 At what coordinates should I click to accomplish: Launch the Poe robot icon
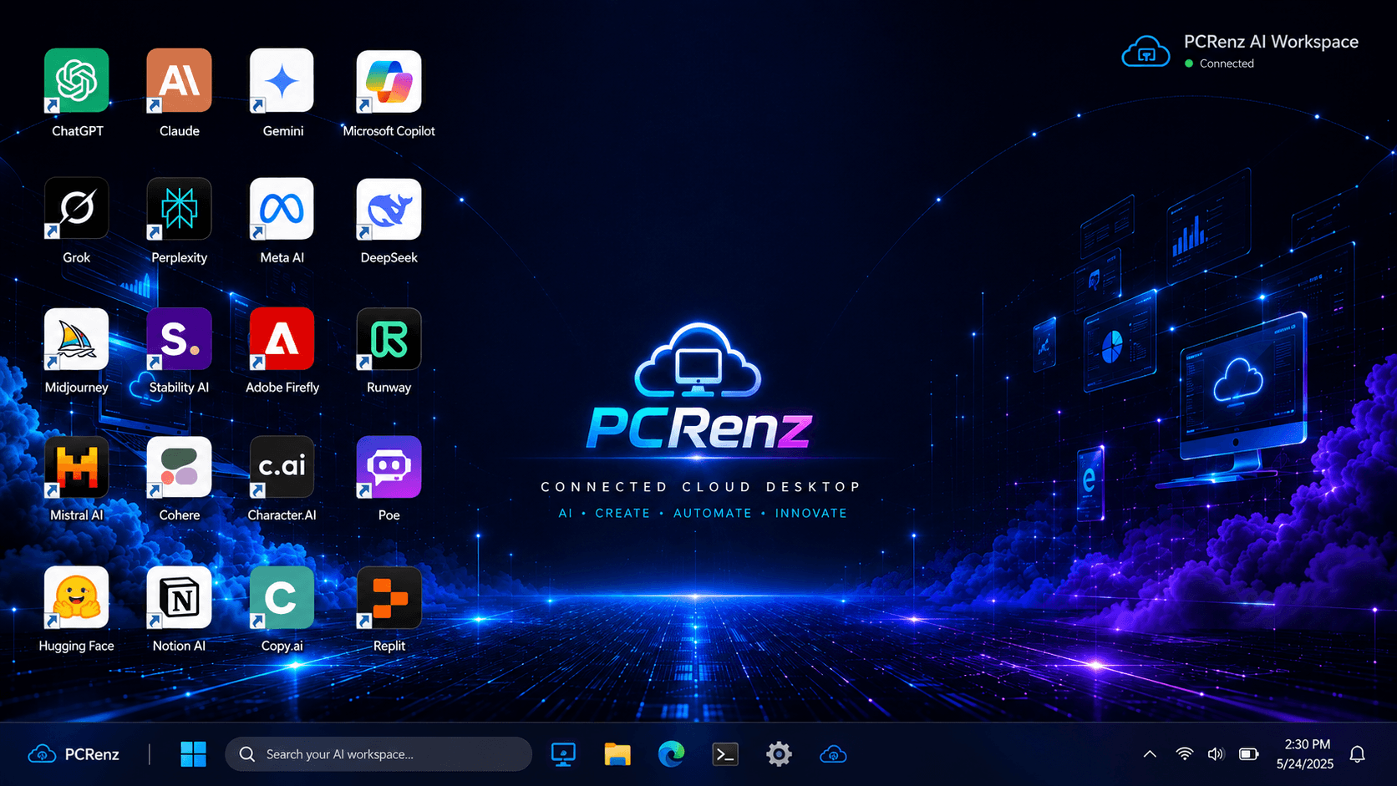[x=389, y=467]
